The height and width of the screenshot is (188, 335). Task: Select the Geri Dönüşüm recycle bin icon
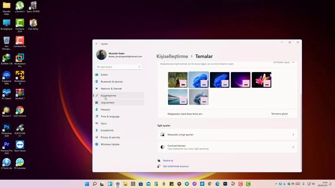(x=6, y=43)
